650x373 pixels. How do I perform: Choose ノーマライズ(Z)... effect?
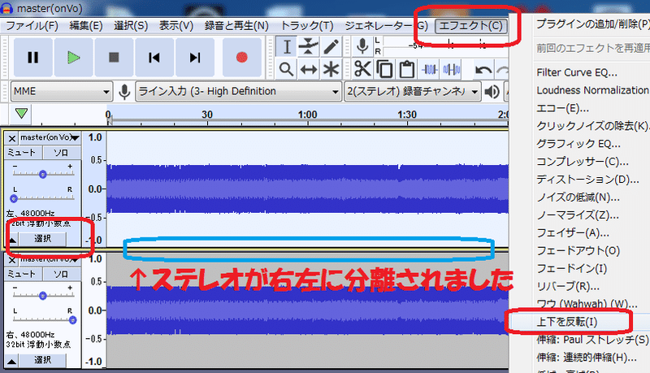tap(578, 215)
